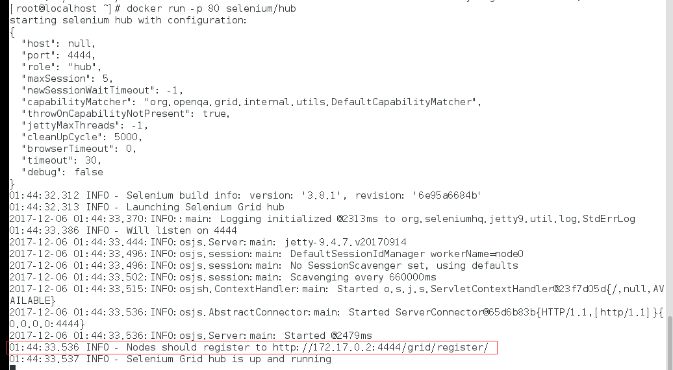Click the "browserTimeout": 0 line

pos(79,149)
